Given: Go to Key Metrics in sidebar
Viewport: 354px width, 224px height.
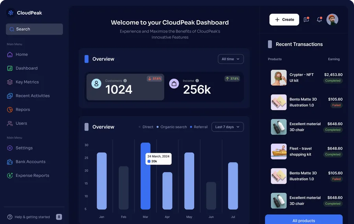Looking at the screenshot, I should coord(27,82).
